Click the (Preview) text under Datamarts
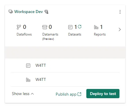This screenshot has height=106, width=134. pos(48,39)
